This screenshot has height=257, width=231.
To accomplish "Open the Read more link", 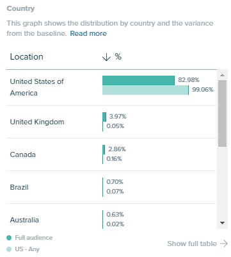I will [88, 33].
